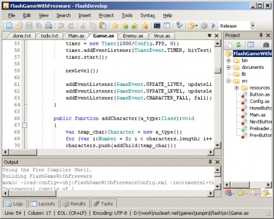Click the editor horizontal scrollbar thumb
The height and width of the screenshot is (219, 274).
pos(23,152)
